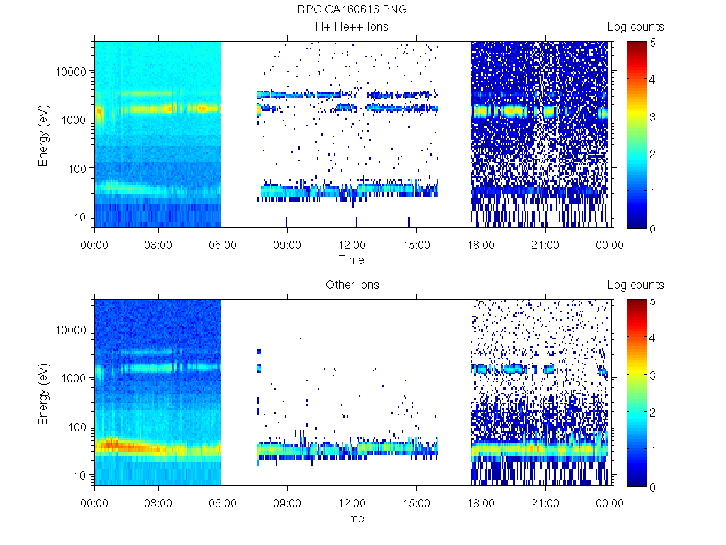Click the value 1 on the upper color bar scale
This screenshot has height=545, width=726.
click(653, 192)
